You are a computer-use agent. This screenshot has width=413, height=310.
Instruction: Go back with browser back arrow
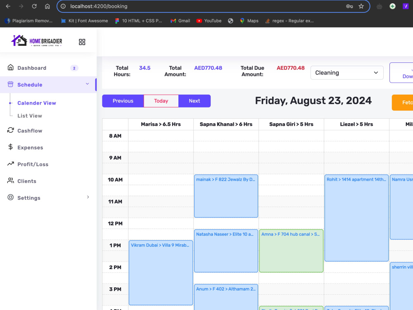coord(8,6)
